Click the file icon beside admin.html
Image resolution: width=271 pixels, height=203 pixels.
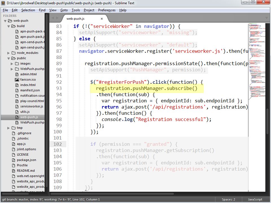(x=17, y=74)
